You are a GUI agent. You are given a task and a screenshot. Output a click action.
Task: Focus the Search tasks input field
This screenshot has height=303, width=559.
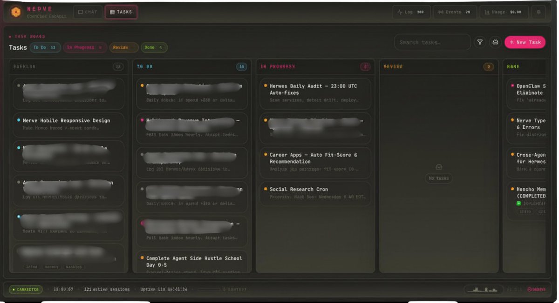click(432, 42)
